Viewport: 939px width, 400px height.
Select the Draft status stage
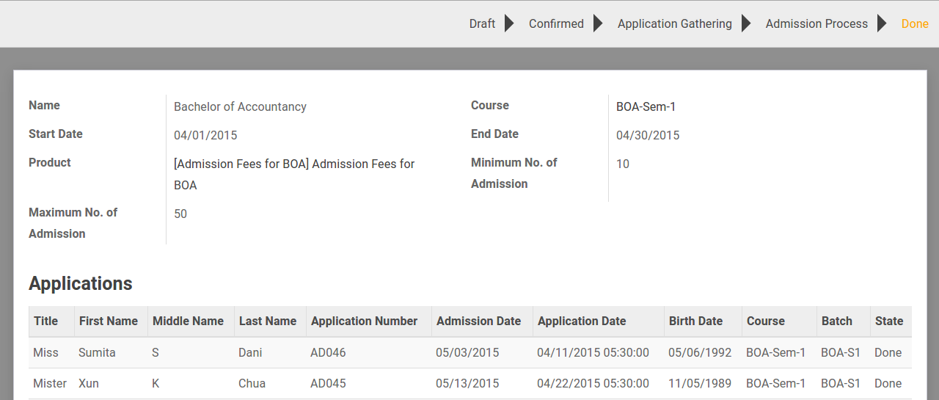tap(482, 23)
